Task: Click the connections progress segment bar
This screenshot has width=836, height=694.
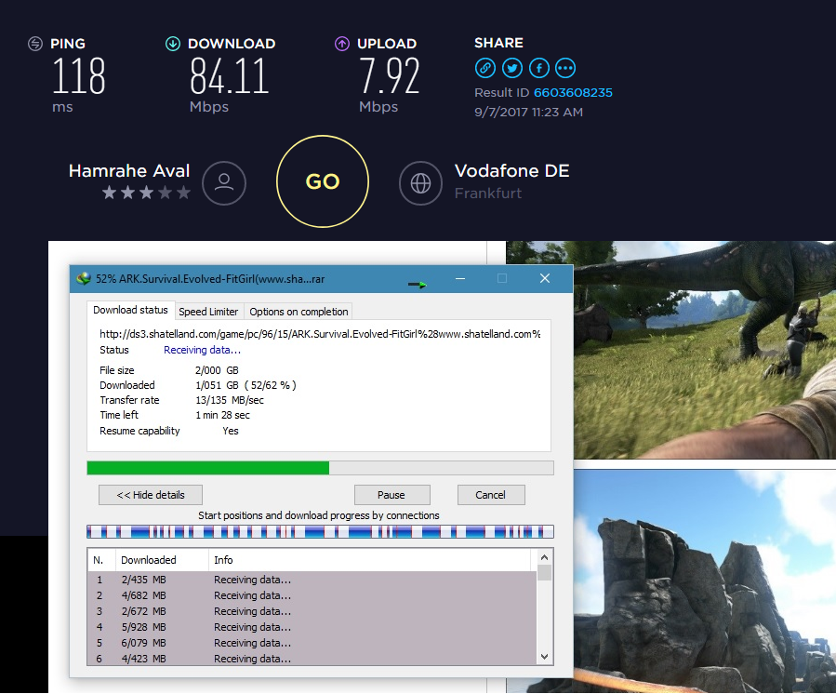Action: 321,531
